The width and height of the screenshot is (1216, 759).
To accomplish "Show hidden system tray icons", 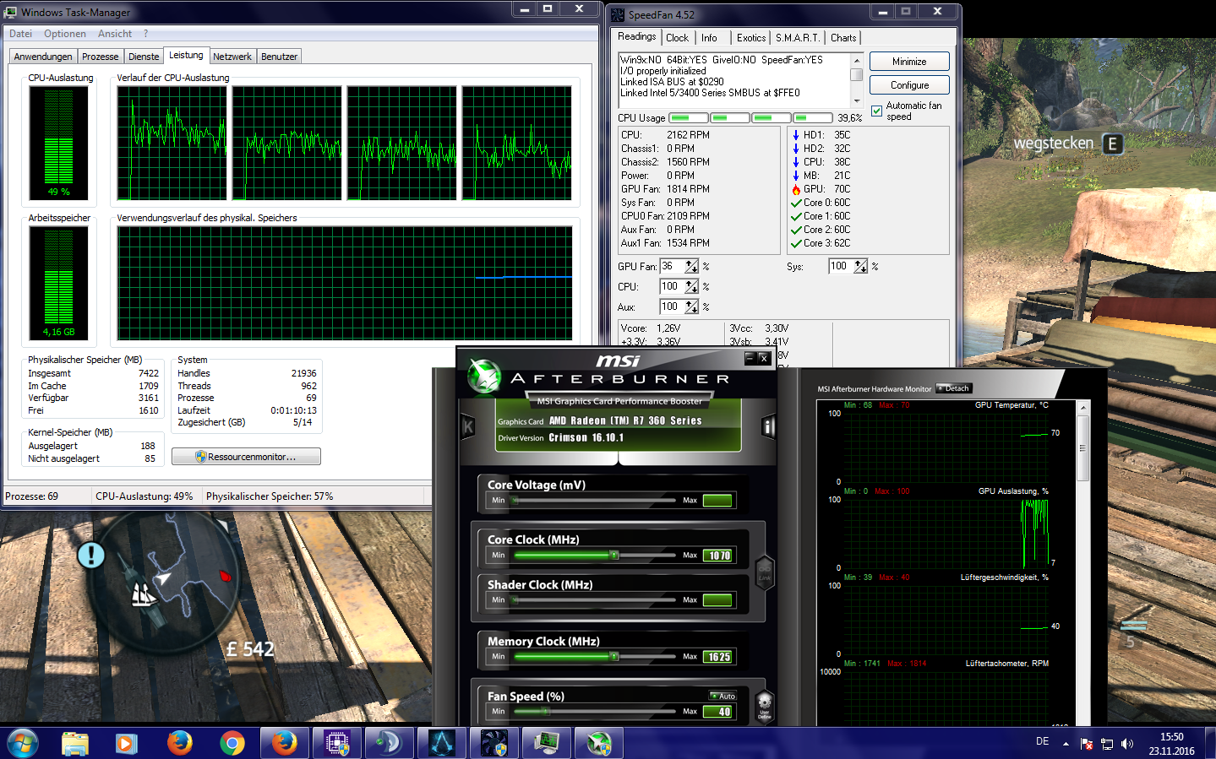I will 1066,744.
